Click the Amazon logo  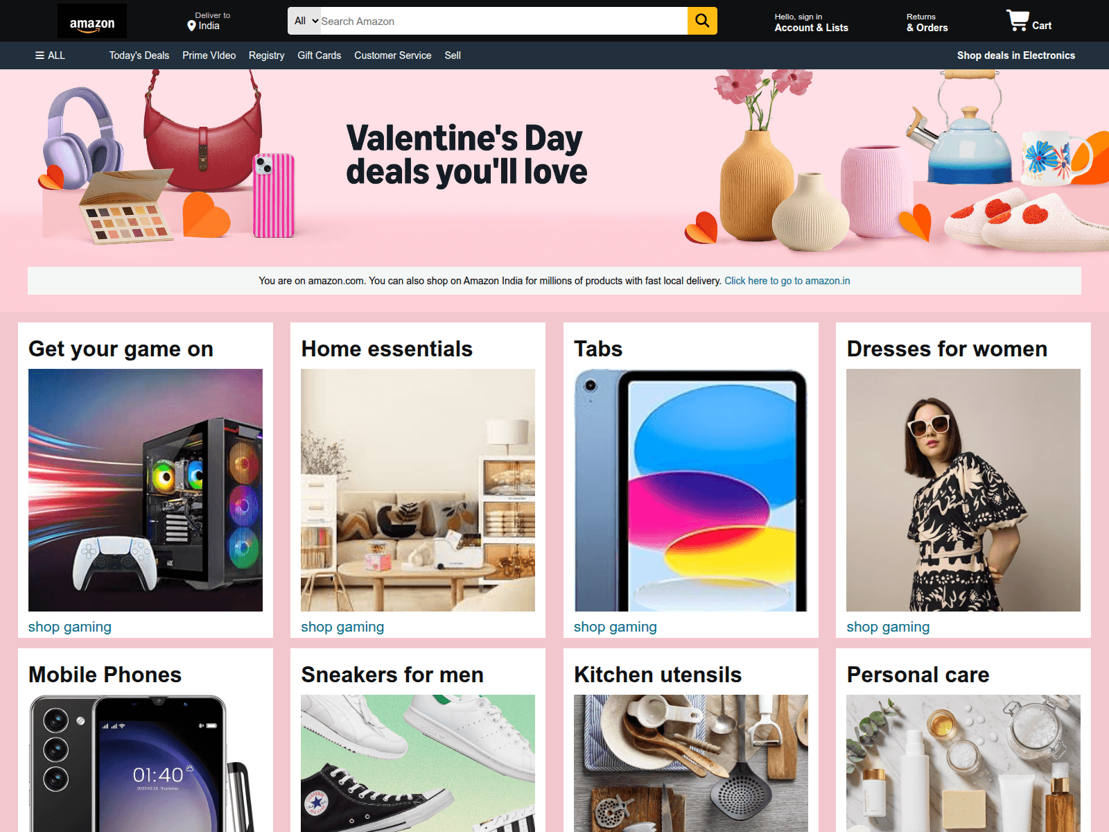pyautogui.click(x=92, y=21)
